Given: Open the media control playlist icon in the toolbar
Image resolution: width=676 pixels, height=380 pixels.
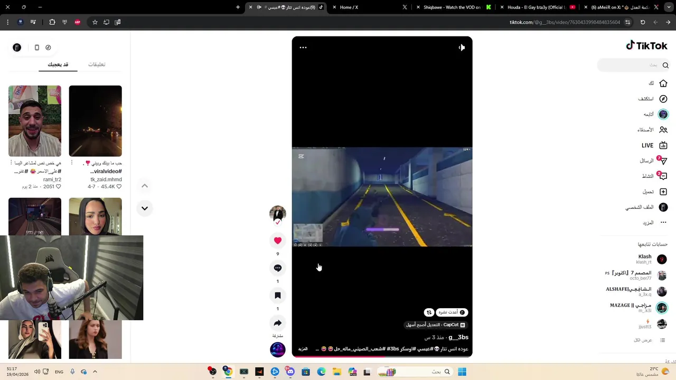Looking at the screenshot, I should (x=33, y=22).
